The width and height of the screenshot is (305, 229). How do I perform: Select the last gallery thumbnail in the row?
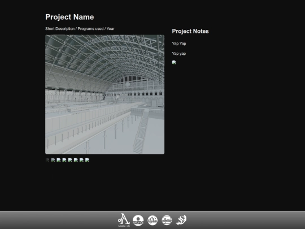(88, 160)
